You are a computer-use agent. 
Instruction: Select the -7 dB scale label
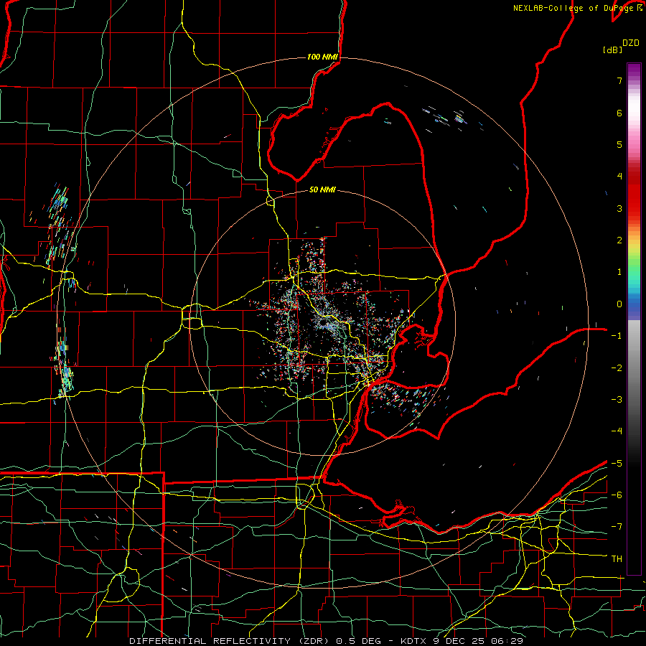[617, 527]
